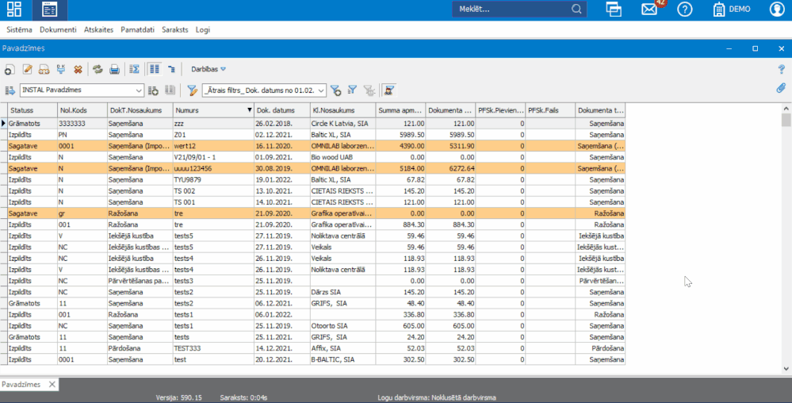Click the Circle K Latvia, SIA cell
The height and width of the screenshot is (403, 792).
click(343, 124)
